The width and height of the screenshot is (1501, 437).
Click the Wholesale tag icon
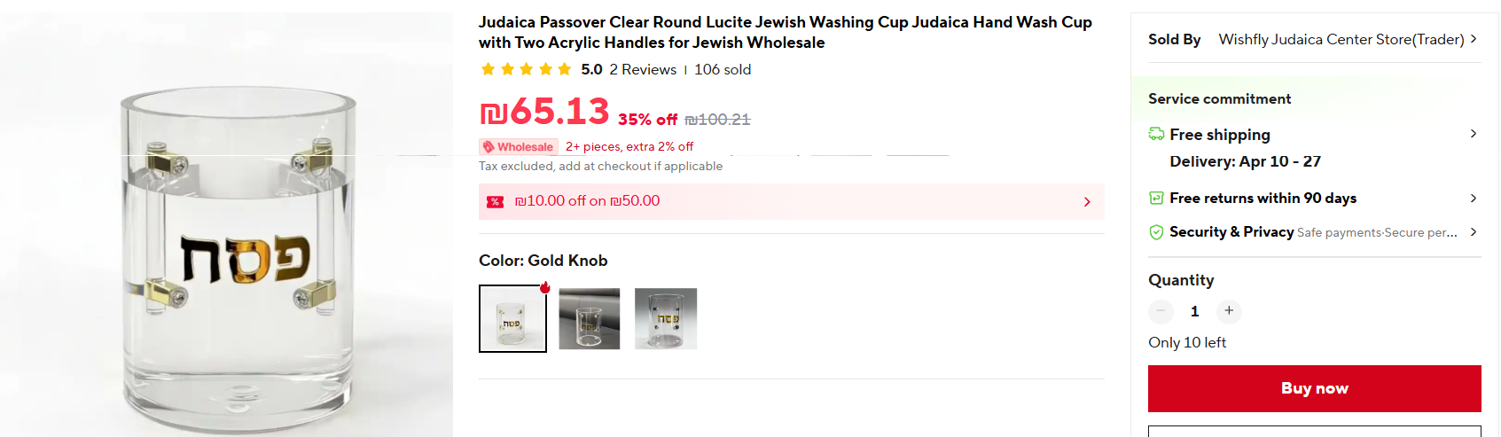coord(489,147)
